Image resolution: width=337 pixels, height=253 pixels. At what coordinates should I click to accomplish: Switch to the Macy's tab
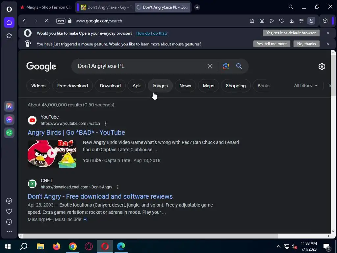[x=46, y=7]
